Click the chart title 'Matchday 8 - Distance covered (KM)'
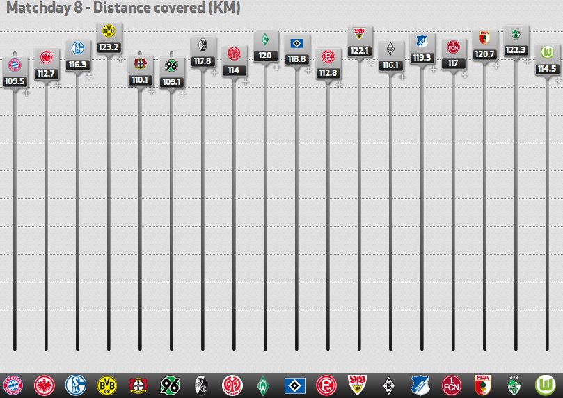The image size is (563, 398). (x=123, y=8)
